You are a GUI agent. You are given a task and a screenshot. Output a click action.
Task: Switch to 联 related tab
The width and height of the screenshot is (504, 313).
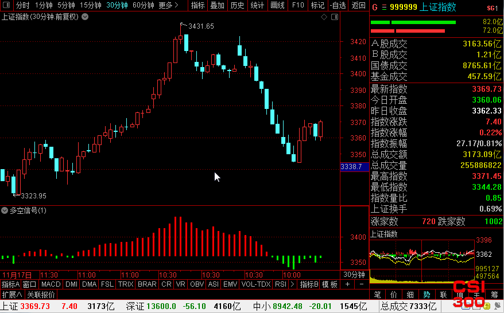pos(444,295)
